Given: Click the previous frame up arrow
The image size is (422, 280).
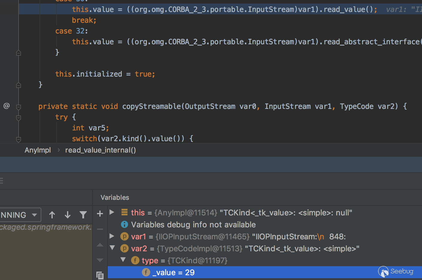Looking at the screenshot, I should point(52,215).
